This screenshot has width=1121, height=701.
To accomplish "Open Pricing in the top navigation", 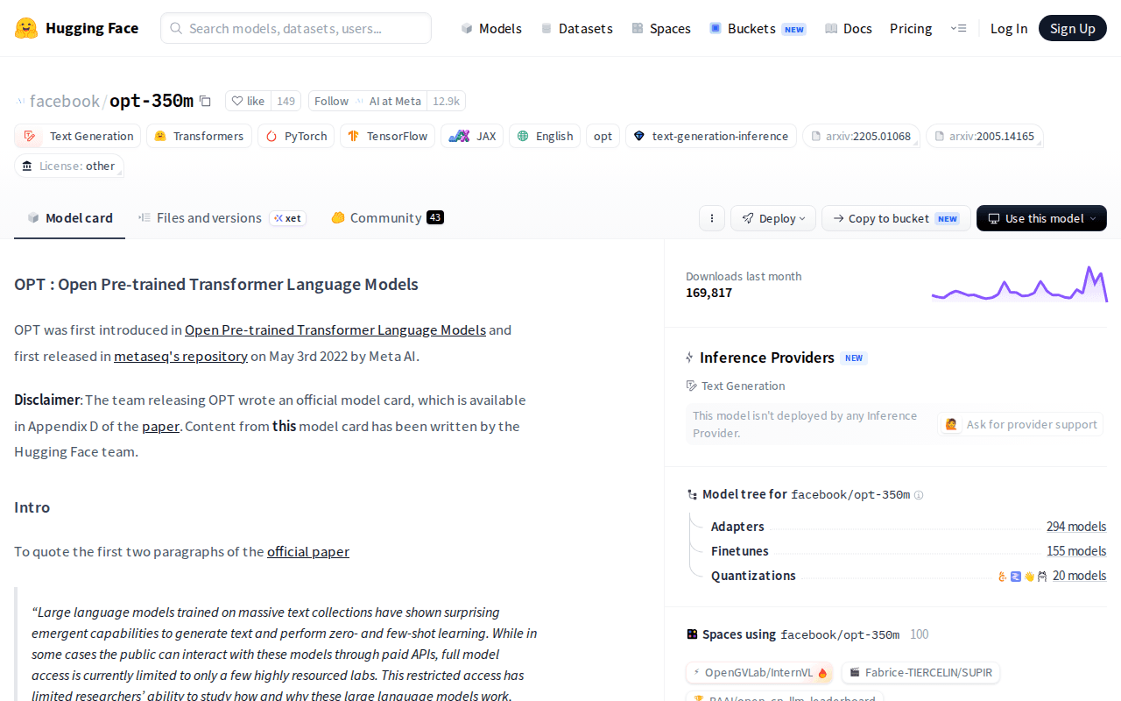I will 911,28.
